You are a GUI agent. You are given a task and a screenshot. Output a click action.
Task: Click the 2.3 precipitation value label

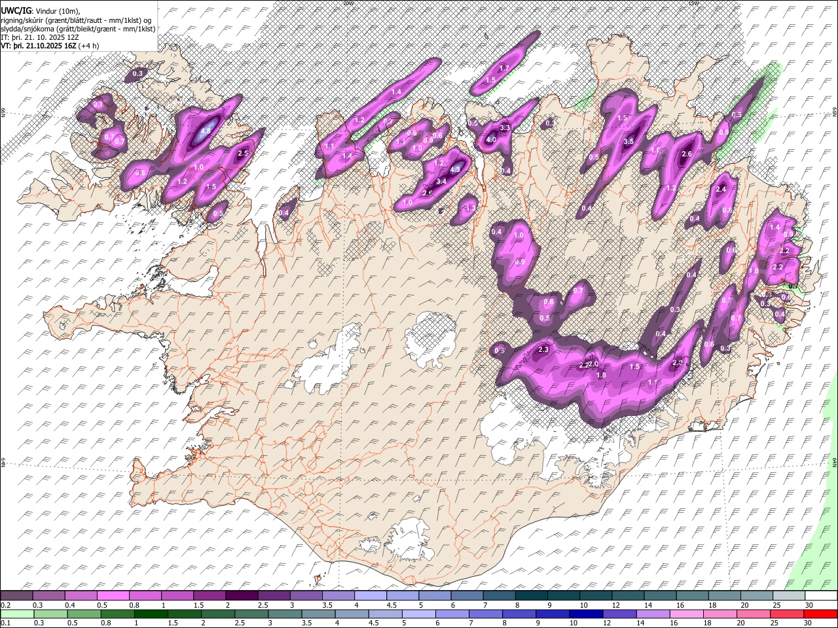click(543, 349)
